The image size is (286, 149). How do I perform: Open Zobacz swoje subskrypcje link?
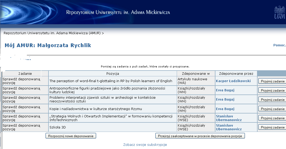[x=145, y=145]
